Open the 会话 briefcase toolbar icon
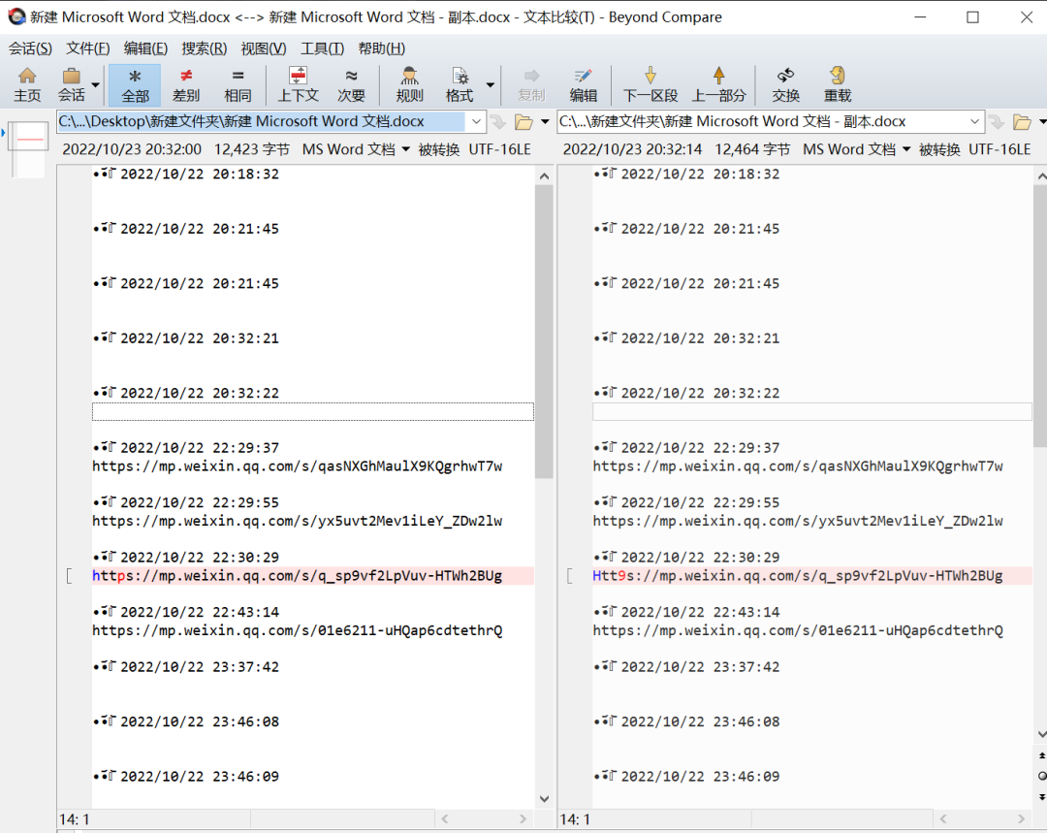This screenshot has width=1047, height=833. [x=72, y=84]
